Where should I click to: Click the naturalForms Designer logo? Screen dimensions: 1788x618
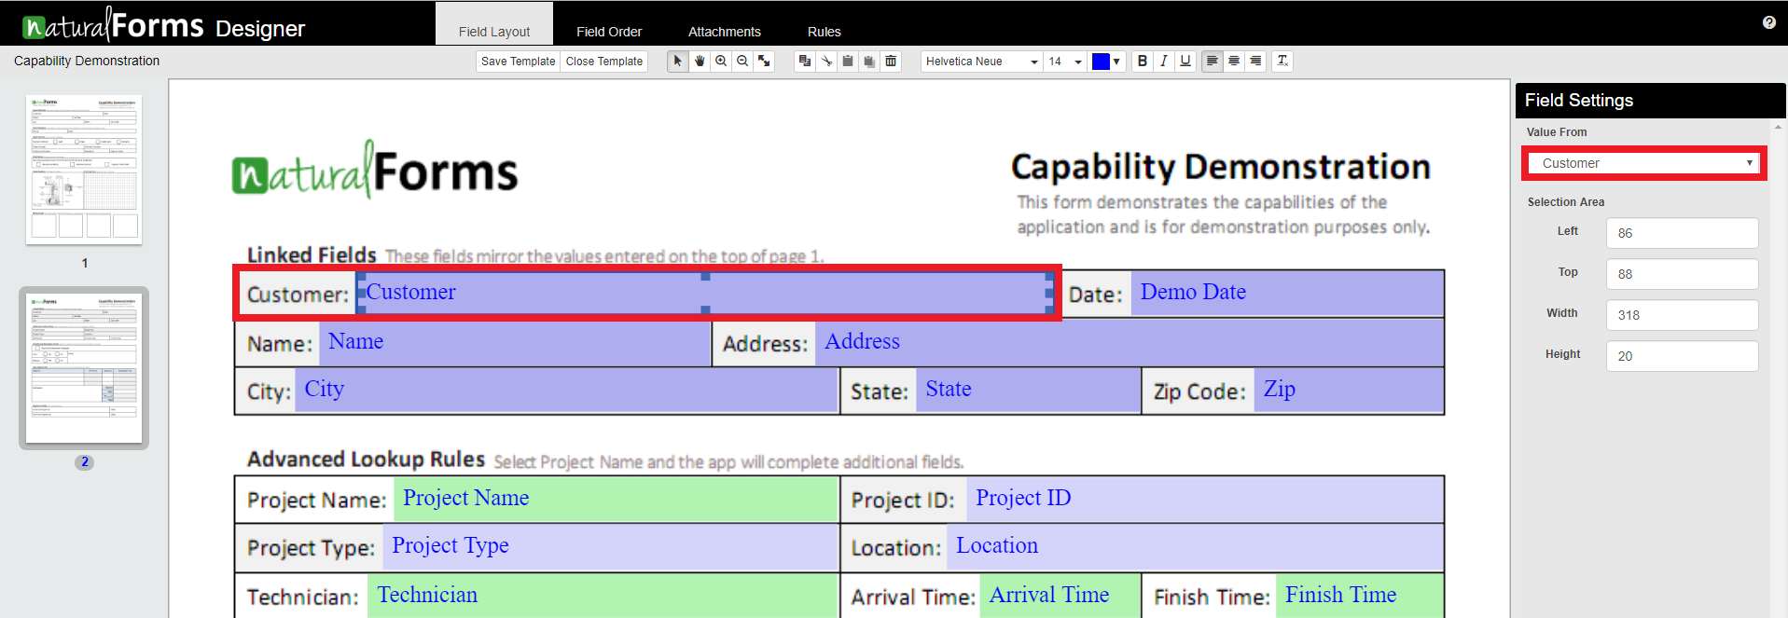(x=163, y=24)
